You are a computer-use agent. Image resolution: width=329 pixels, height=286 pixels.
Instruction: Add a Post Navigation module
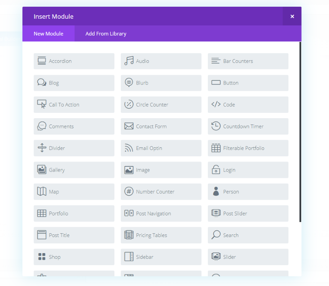[161, 213]
